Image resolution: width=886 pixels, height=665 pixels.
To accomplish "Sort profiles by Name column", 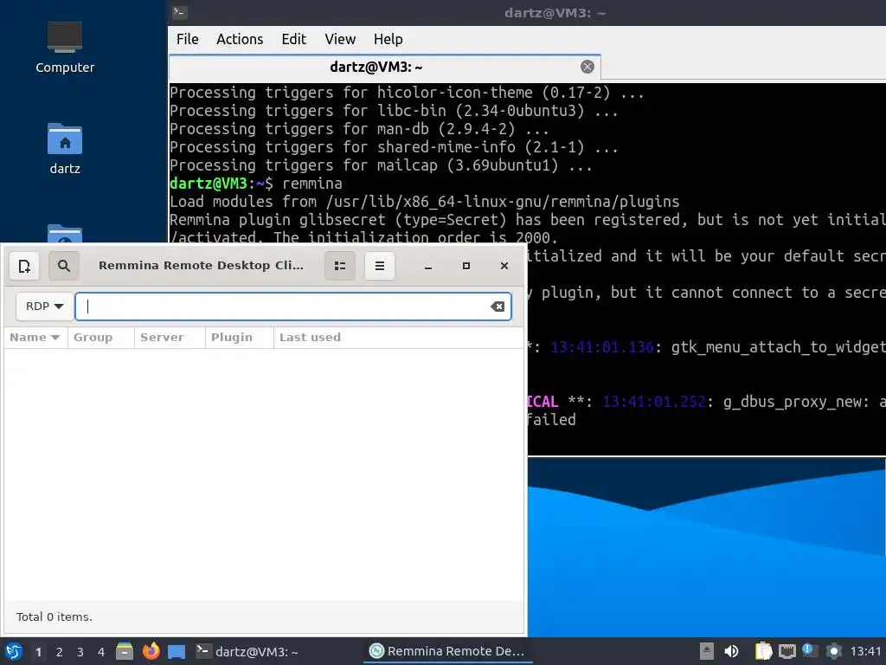I will [x=35, y=338].
